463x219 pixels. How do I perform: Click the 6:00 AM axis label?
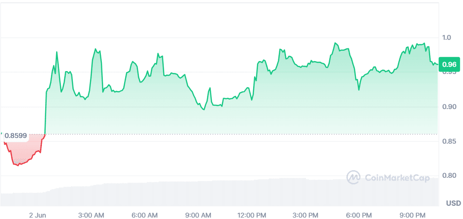pos(145,215)
